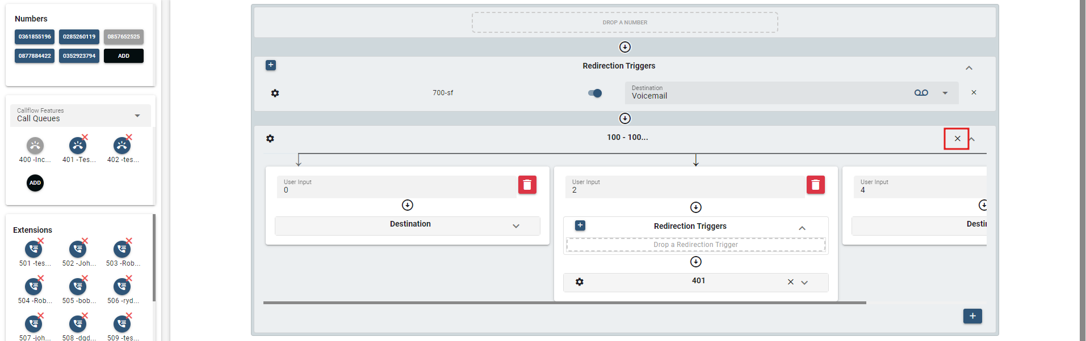Toggle the 700-sf redirection switch
This screenshot has width=1086, height=341.
coord(595,93)
